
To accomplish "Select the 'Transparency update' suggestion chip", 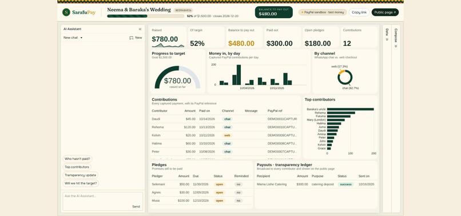I will click(x=80, y=175).
